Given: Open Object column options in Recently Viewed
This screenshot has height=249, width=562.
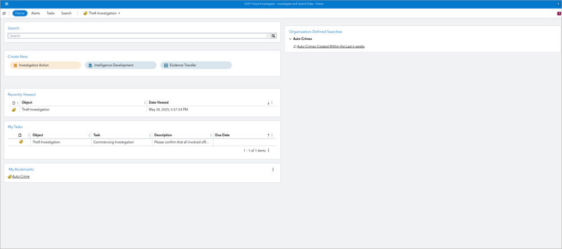Looking at the screenshot, I should tap(145, 103).
